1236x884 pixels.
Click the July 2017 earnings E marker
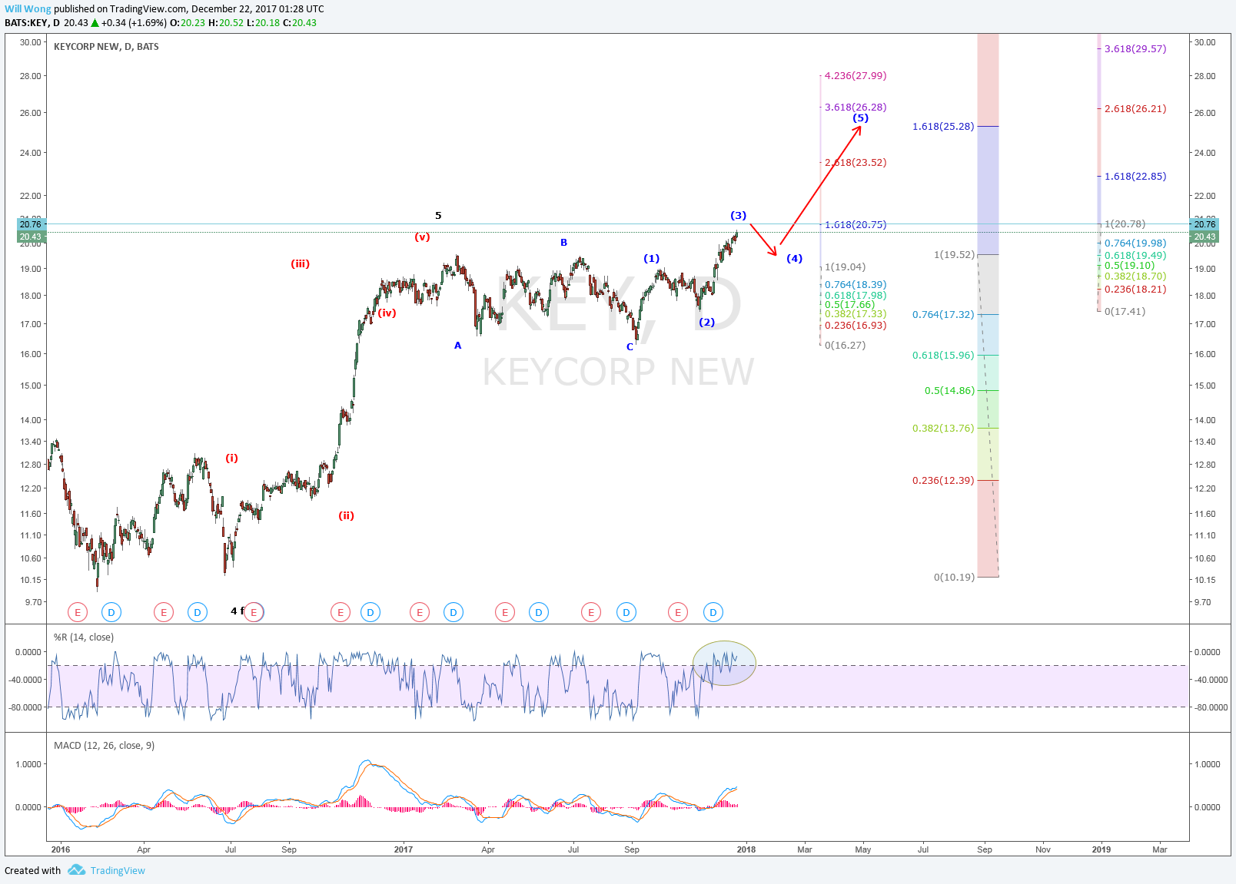[591, 612]
